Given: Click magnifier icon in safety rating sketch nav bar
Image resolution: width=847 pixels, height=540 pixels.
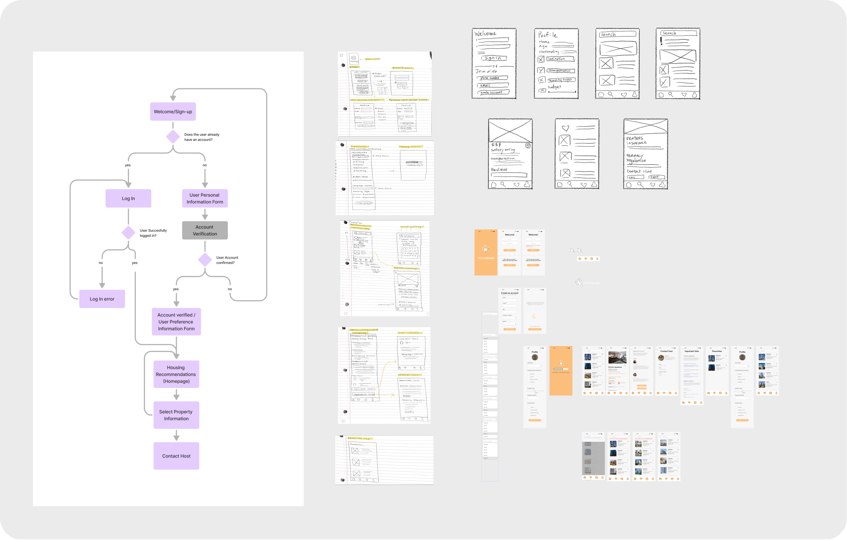Looking at the screenshot, I should point(503,184).
